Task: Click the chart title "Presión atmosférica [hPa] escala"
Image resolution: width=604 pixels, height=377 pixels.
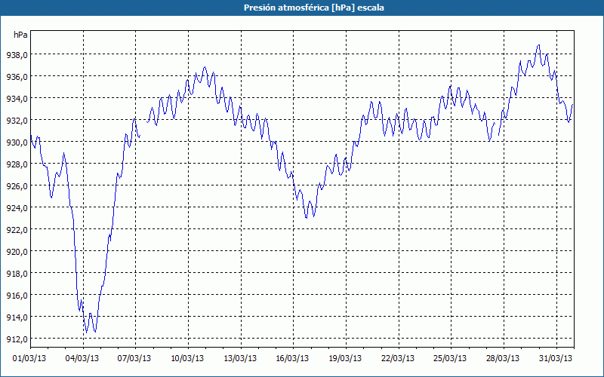Action: 314,8
